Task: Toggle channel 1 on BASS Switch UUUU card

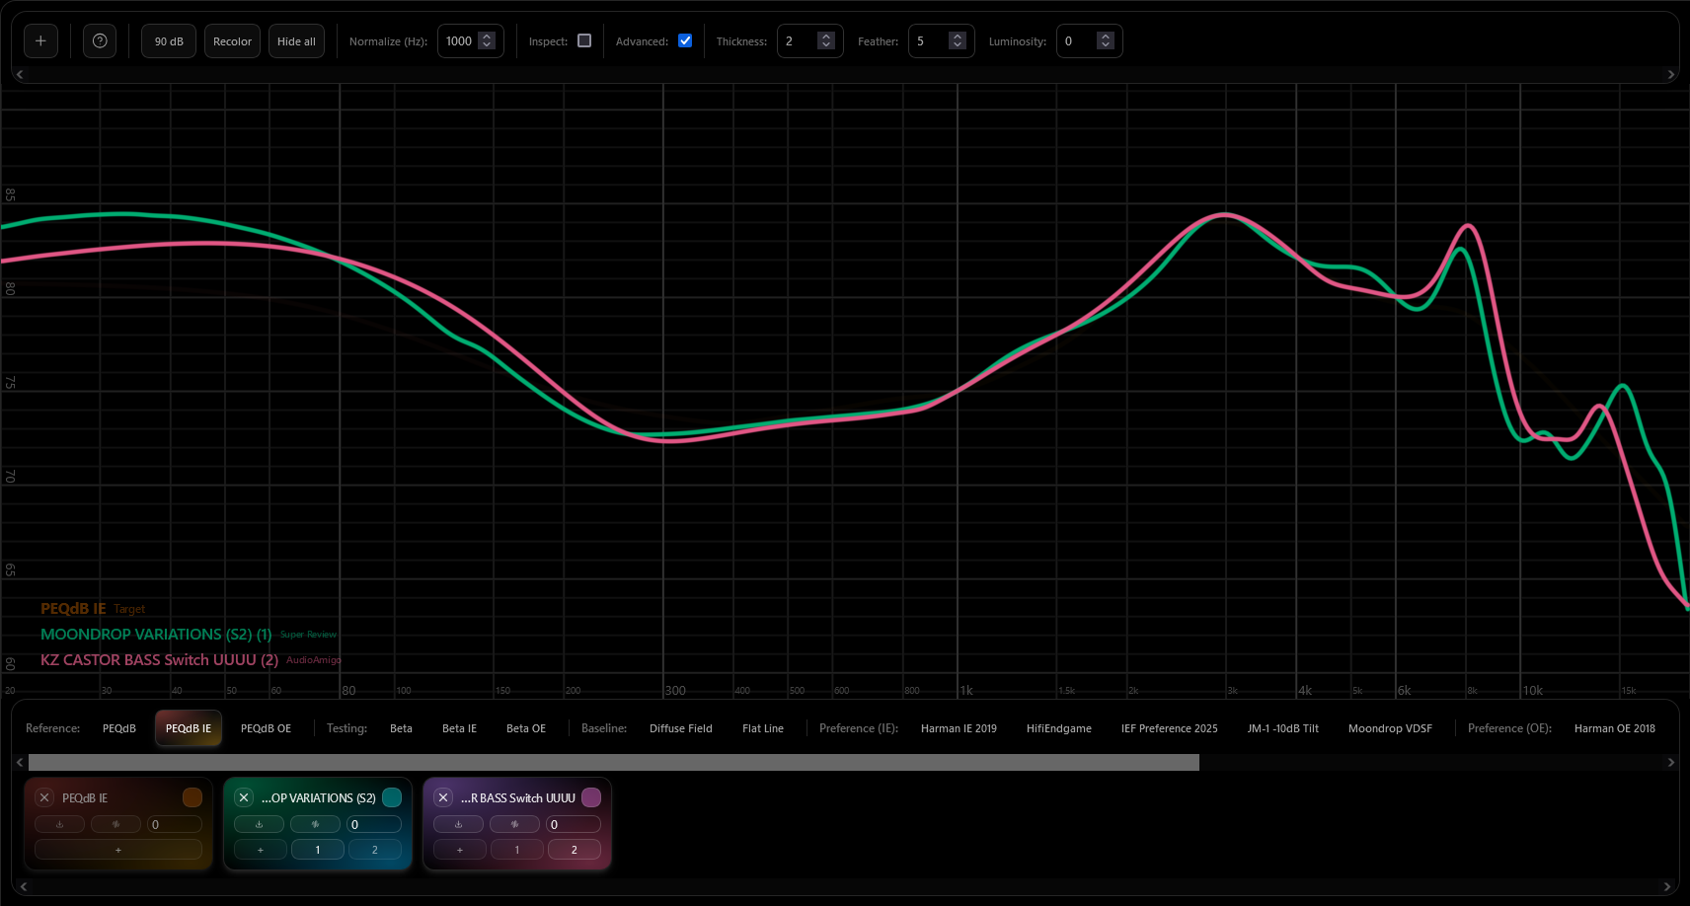Action: click(x=517, y=850)
